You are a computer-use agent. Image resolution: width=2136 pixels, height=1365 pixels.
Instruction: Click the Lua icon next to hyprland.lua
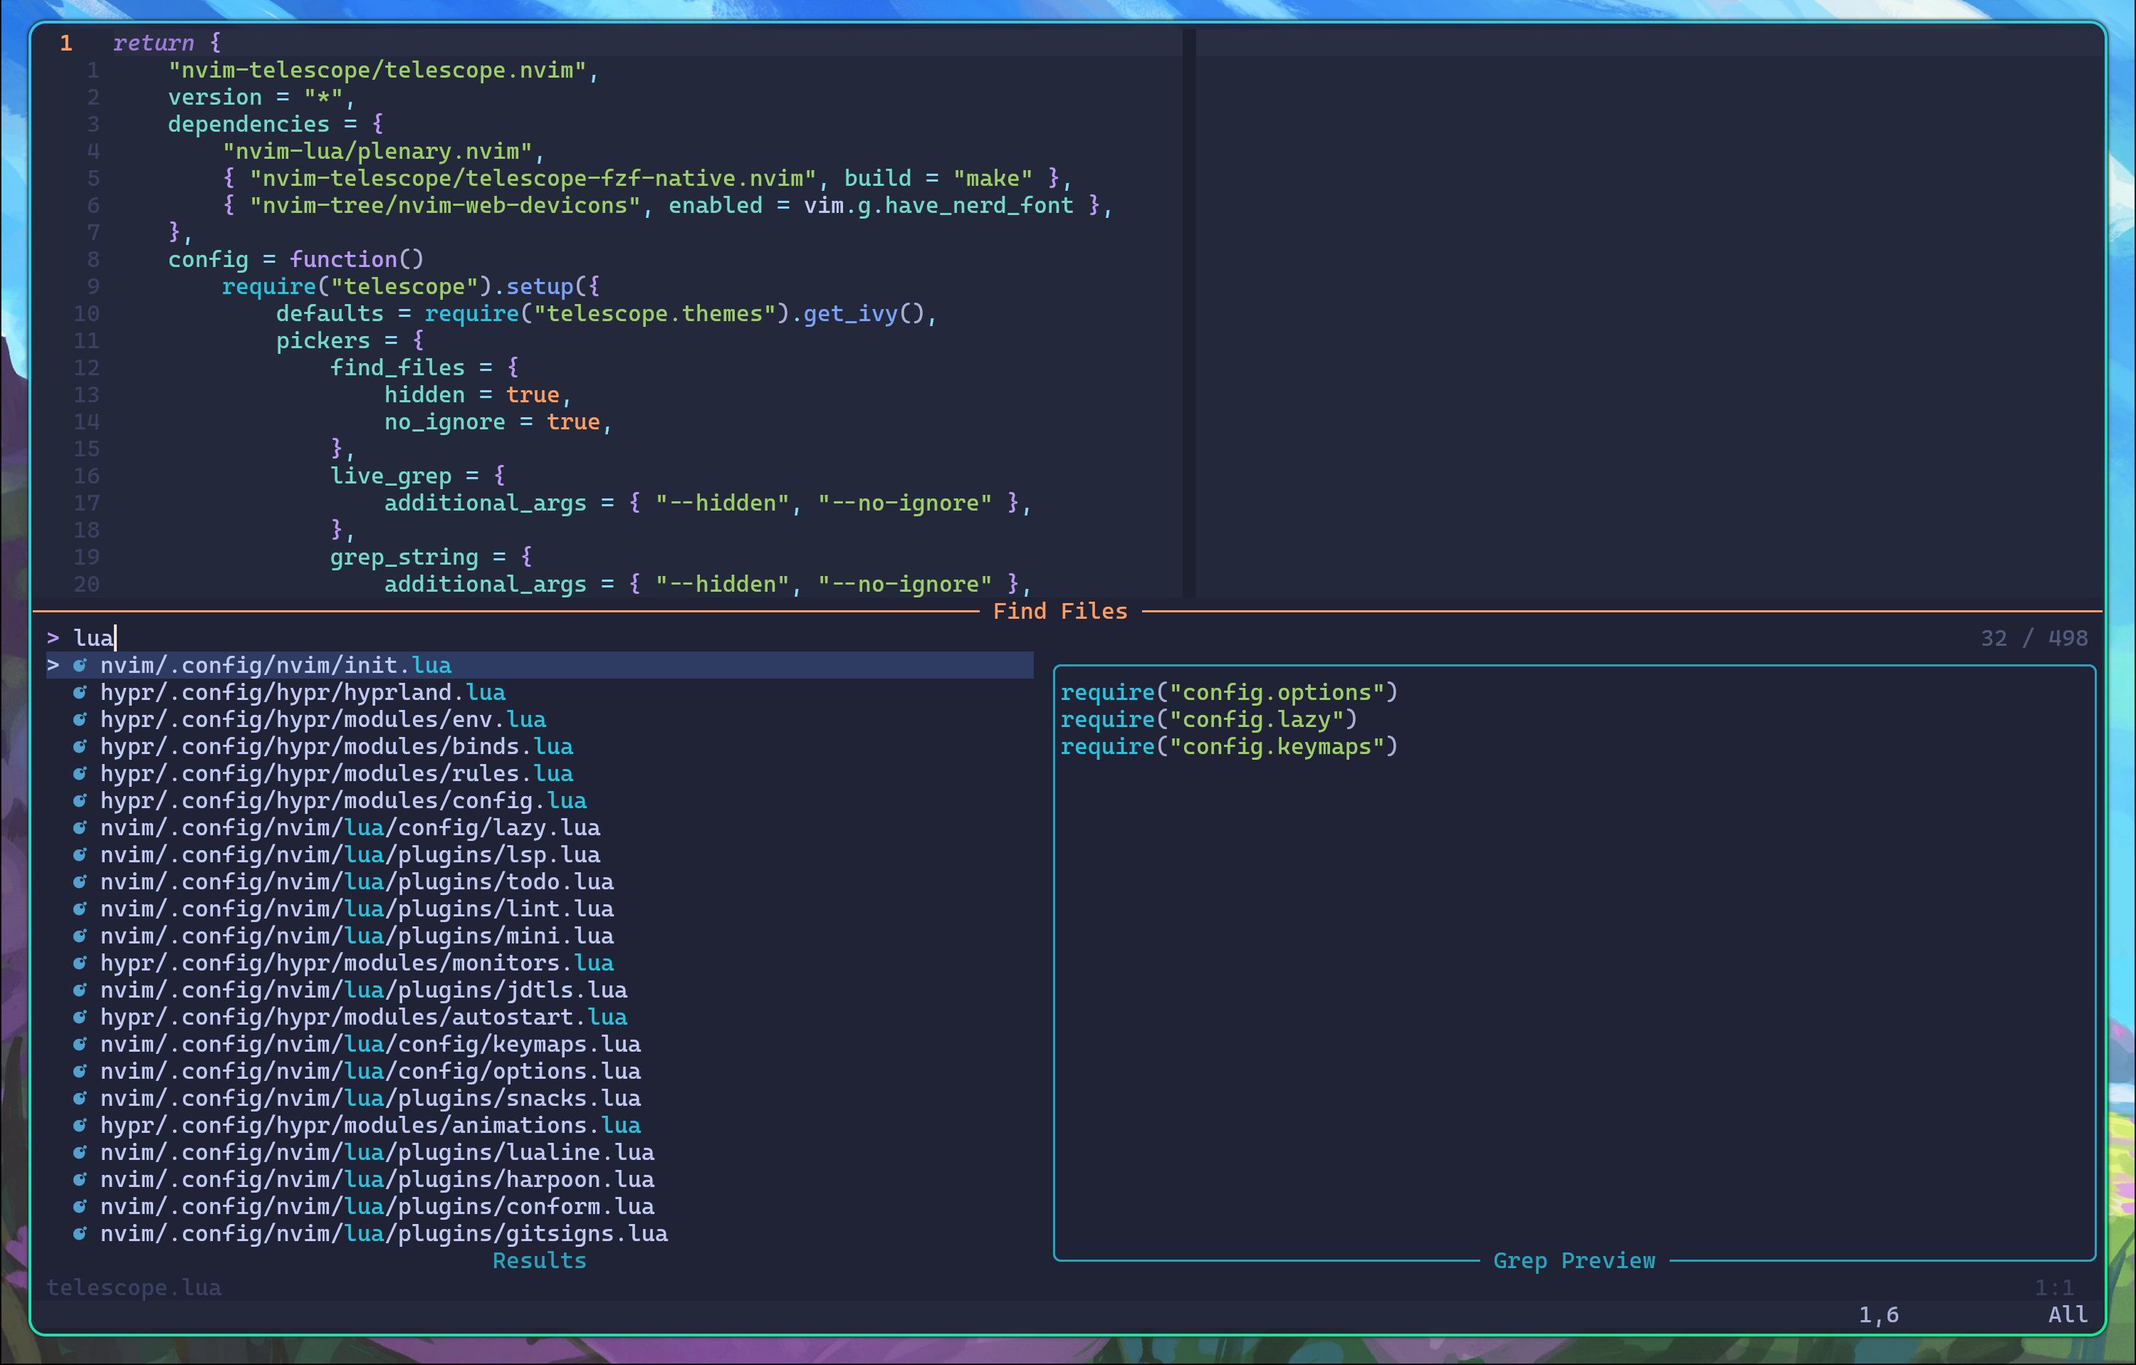pos(80,693)
